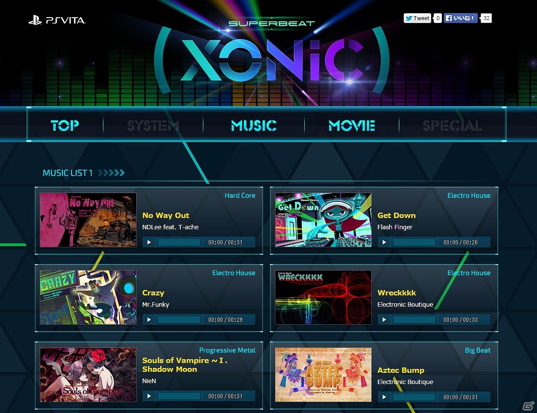Click Electro House label on Crazy
This screenshot has width=537, height=413.
[x=234, y=273]
